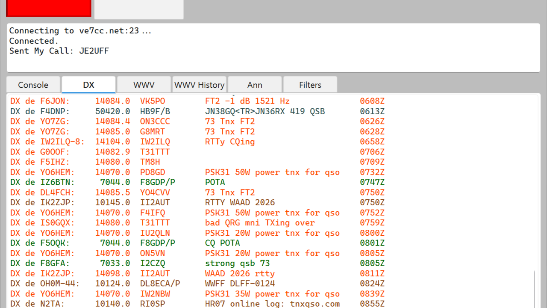
Task: Click the blank gray button beside red button
Action: click(x=138, y=9)
